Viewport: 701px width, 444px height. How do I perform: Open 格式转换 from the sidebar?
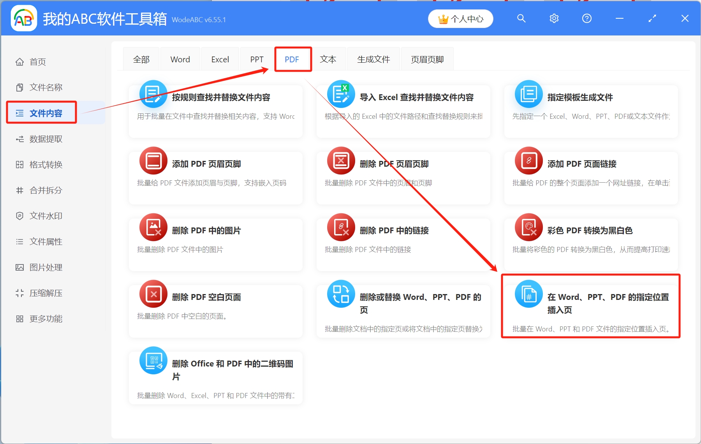[46, 164]
